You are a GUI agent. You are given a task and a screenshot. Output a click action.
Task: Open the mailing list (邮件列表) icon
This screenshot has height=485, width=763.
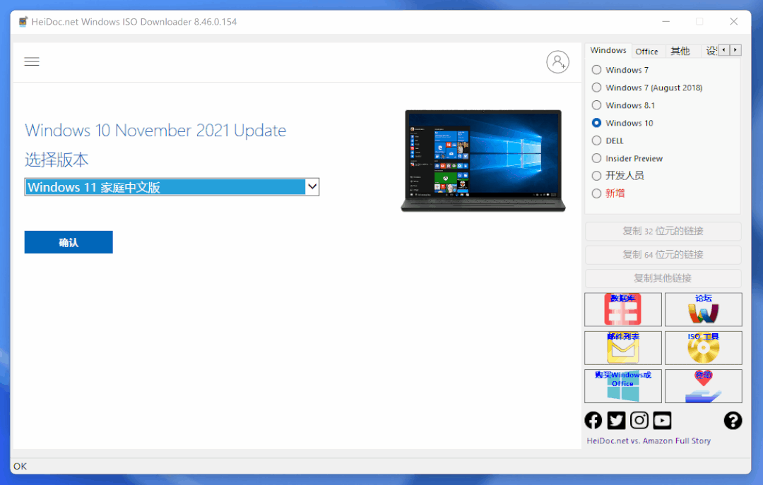(623, 348)
